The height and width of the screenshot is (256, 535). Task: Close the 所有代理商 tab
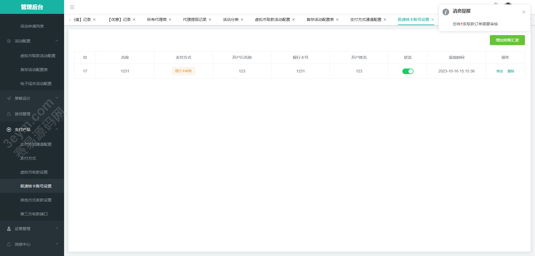click(x=170, y=19)
